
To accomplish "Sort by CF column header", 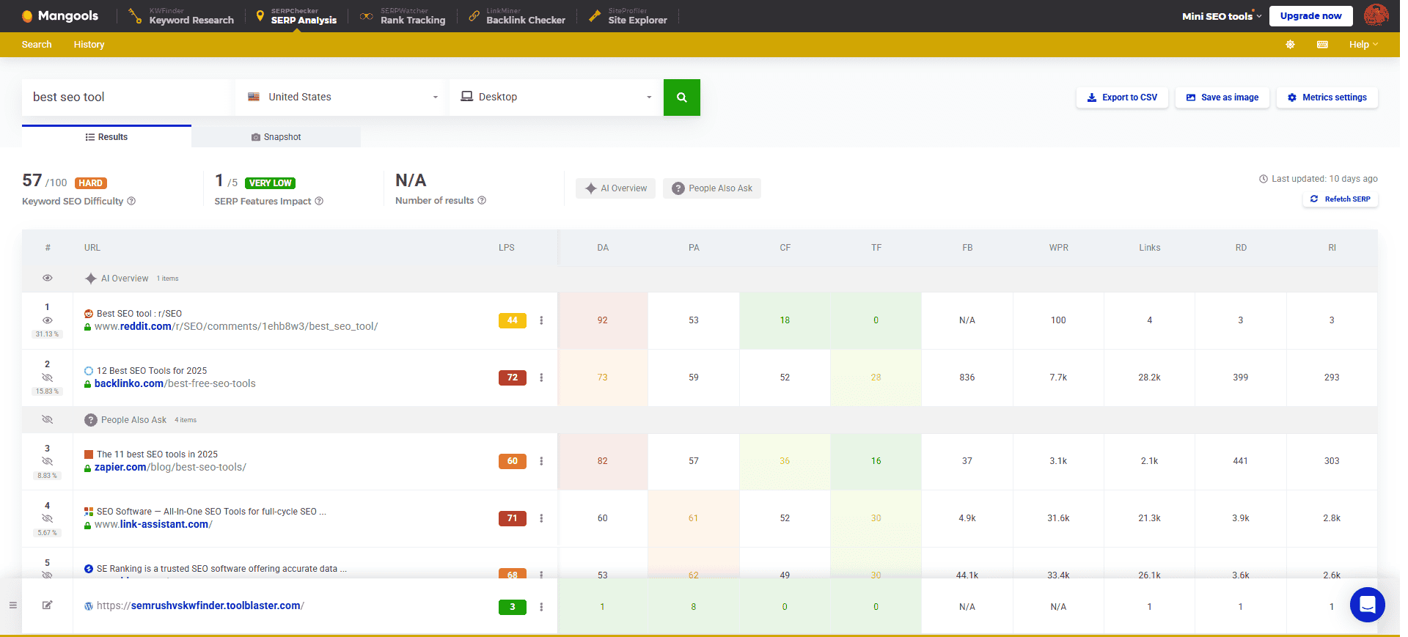I will point(785,248).
